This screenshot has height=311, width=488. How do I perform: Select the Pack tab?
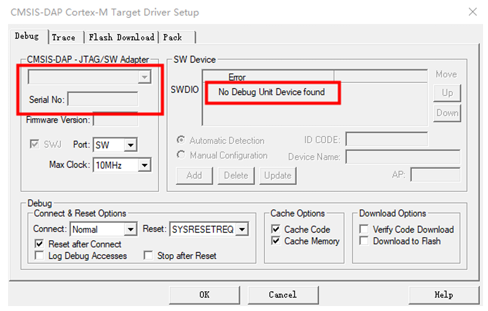177,37
